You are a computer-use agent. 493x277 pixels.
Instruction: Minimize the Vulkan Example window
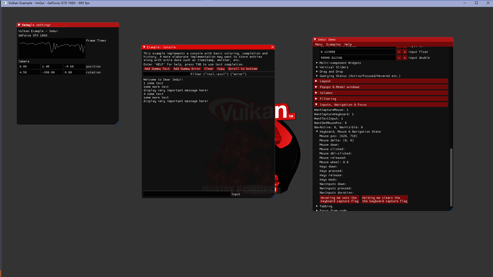coord(464,3)
